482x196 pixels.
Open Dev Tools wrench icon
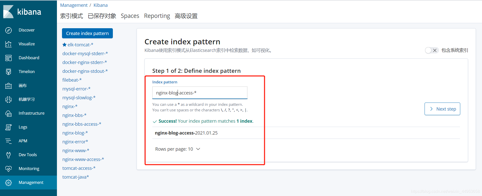point(8,155)
